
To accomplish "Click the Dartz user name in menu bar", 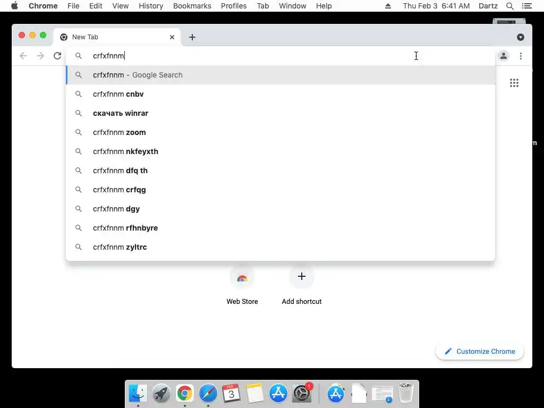I will [488, 6].
